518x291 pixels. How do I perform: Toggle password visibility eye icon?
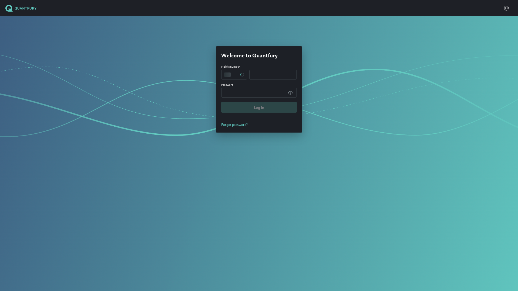[290, 93]
